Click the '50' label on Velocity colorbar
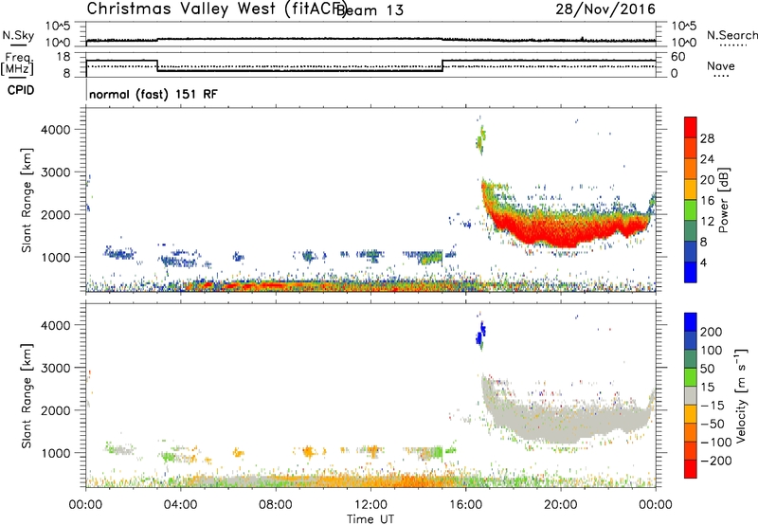 click(x=707, y=369)
